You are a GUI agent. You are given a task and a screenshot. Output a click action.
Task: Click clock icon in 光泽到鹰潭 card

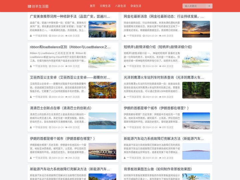[144, 97]
